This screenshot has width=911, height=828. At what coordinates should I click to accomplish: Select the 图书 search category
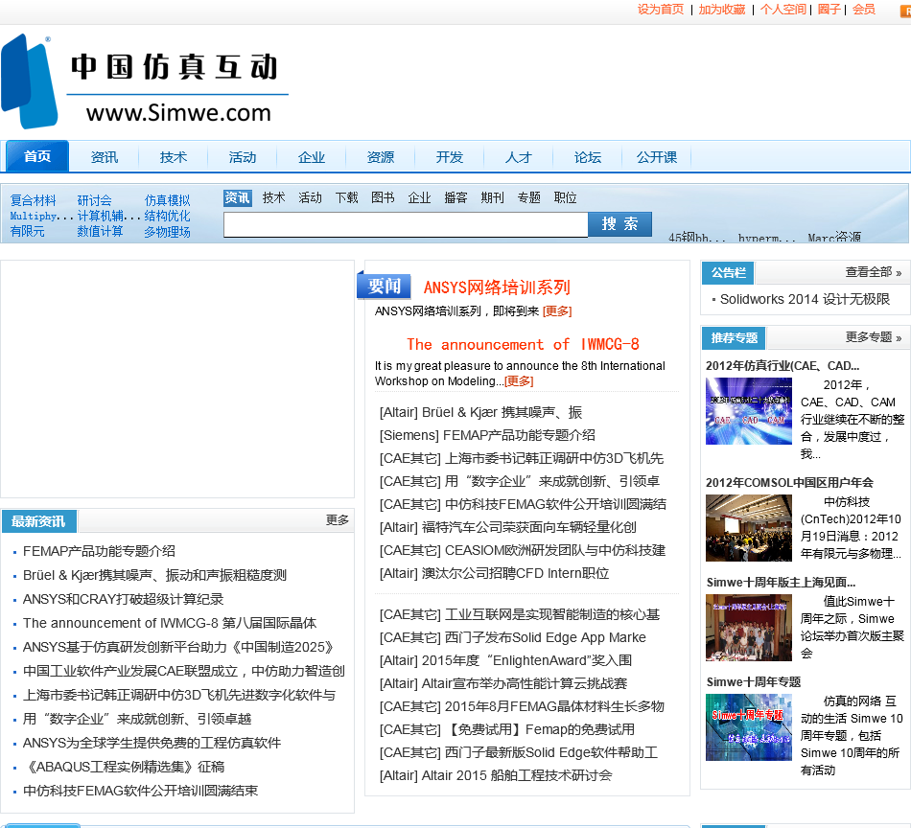click(x=383, y=198)
